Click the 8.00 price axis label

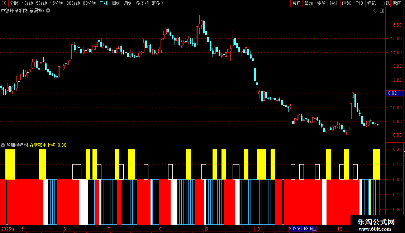pos(397,135)
